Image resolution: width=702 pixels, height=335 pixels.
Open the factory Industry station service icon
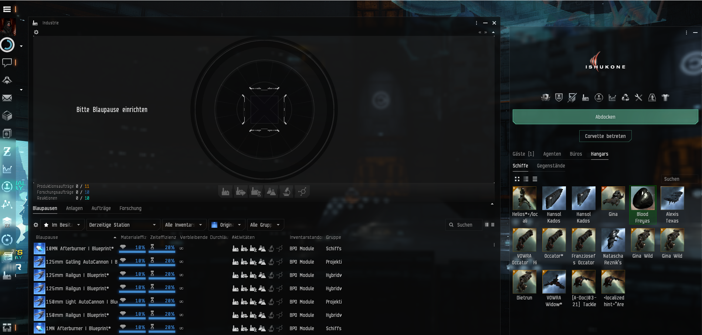click(586, 98)
